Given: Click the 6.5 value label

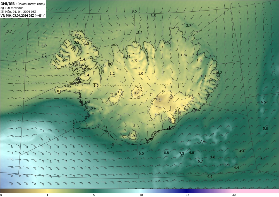Looking at the screenshot, I should click(263, 102).
